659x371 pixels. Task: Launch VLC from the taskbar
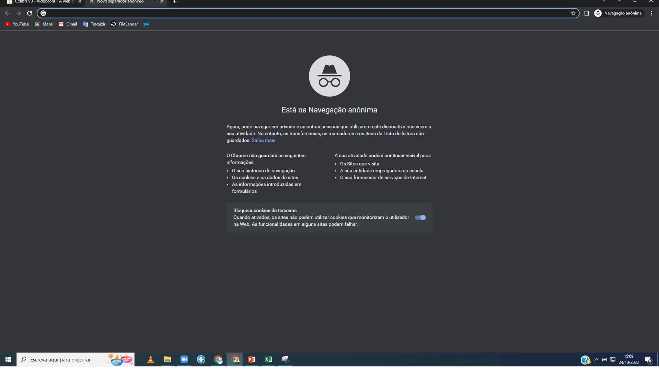point(150,359)
